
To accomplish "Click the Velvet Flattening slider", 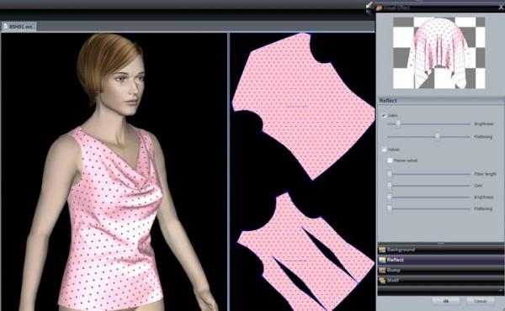I will pos(429,208).
